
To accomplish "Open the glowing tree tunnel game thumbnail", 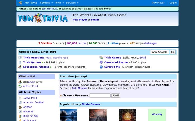I will (128, 115).
